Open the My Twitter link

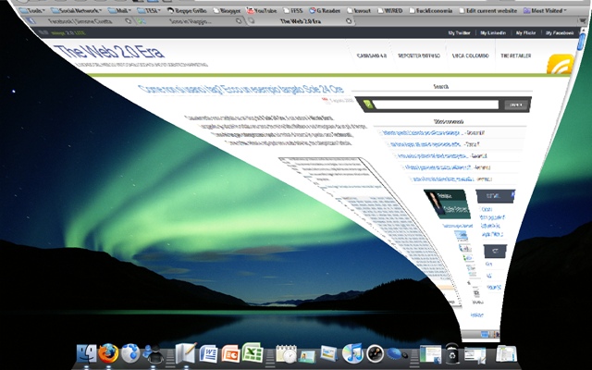click(x=459, y=33)
